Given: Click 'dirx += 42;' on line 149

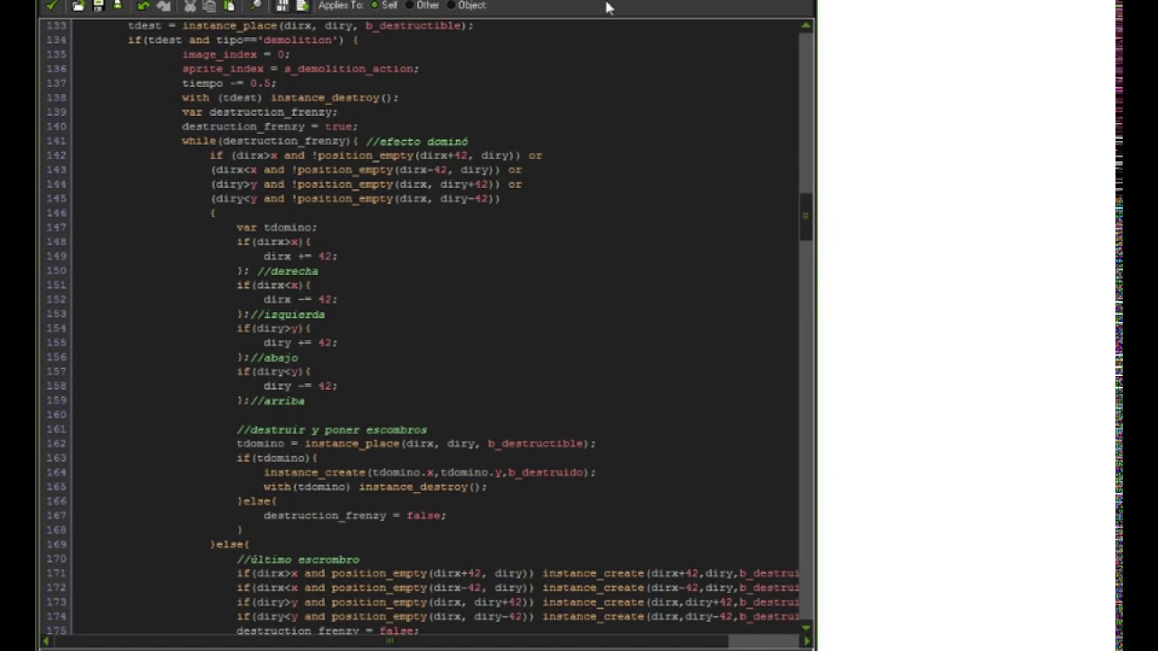Looking at the screenshot, I should (x=300, y=256).
